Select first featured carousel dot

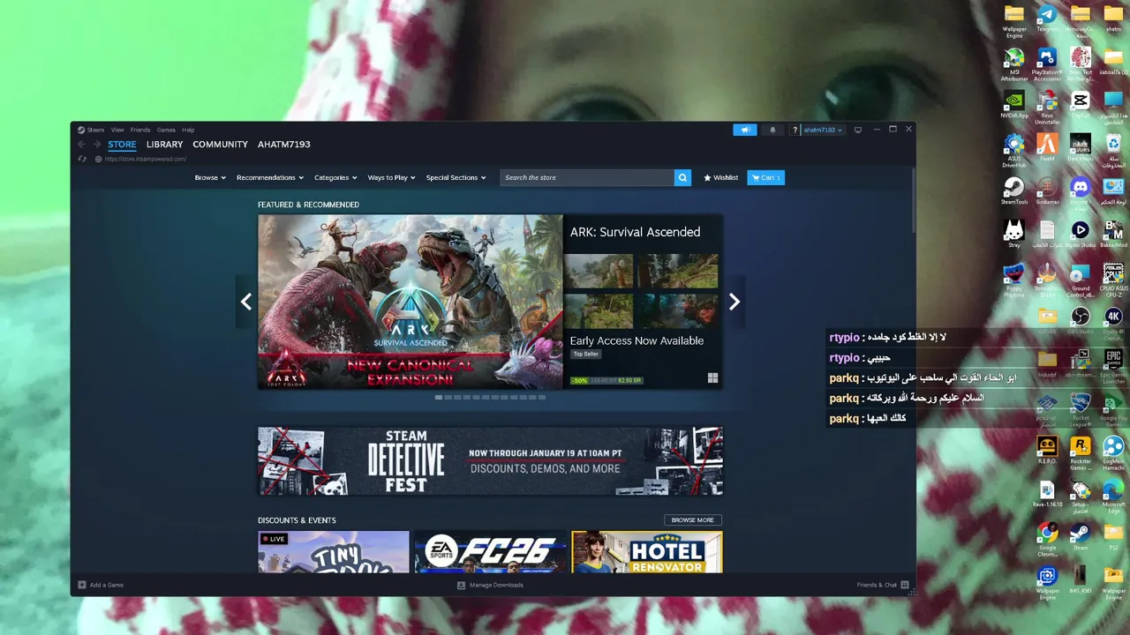point(439,397)
